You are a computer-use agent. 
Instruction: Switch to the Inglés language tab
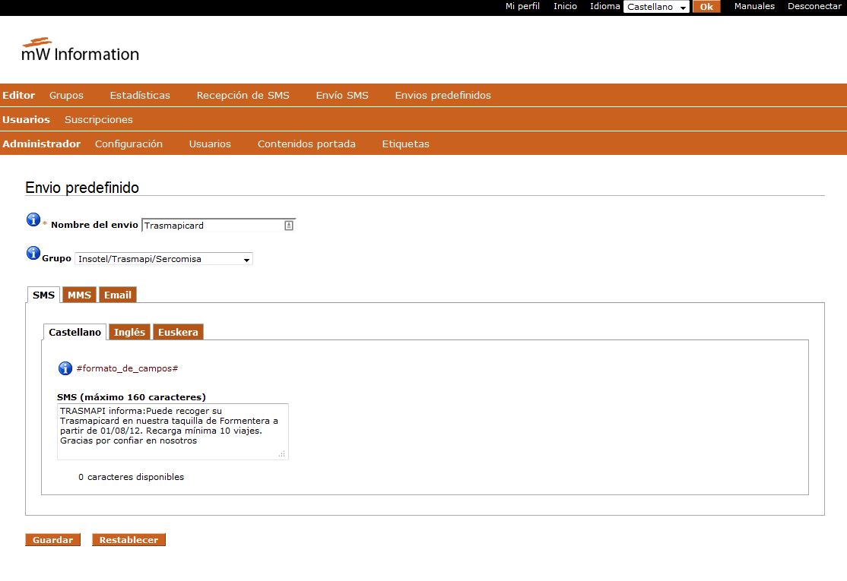[x=130, y=333]
